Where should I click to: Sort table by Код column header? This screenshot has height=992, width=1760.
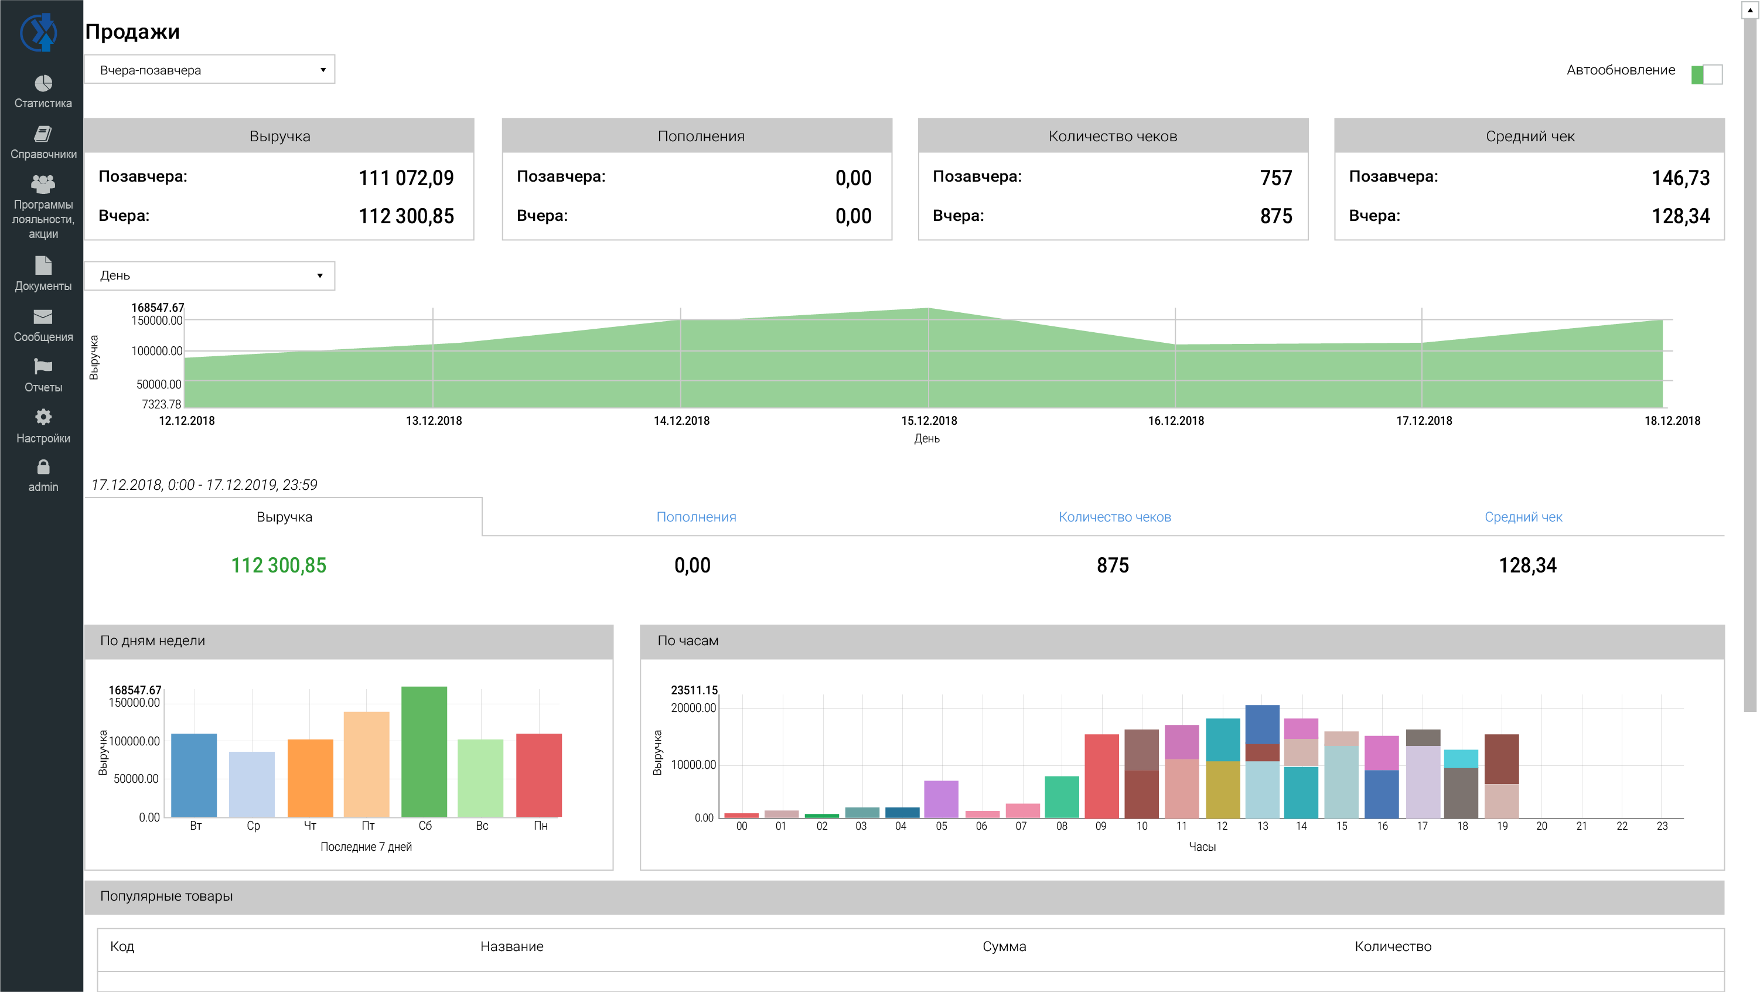click(x=122, y=946)
